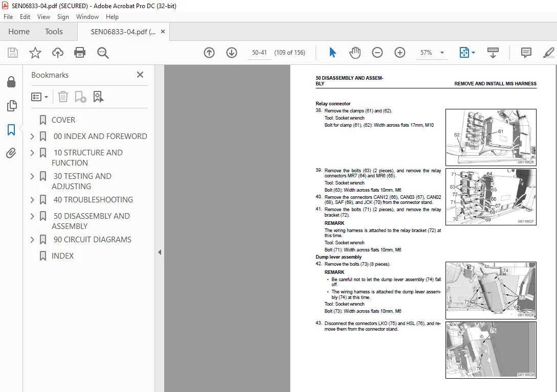Select the highlight pen tool

[x=549, y=53]
